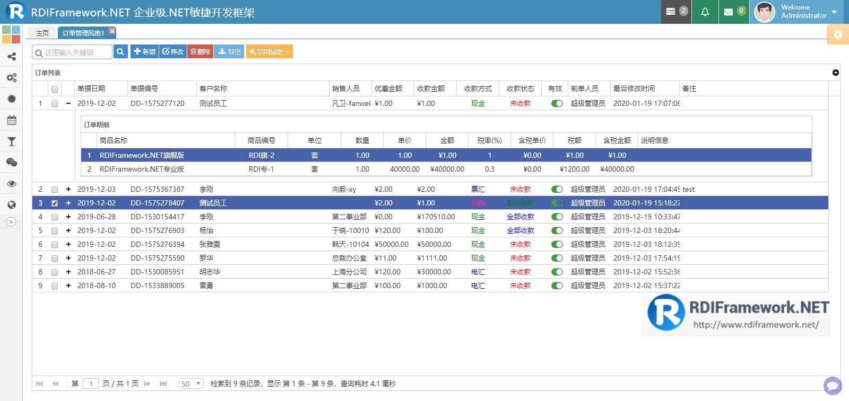Expand details for order DD-1575275590
Viewport: 849px width, 401px height.
click(x=68, y=258)
